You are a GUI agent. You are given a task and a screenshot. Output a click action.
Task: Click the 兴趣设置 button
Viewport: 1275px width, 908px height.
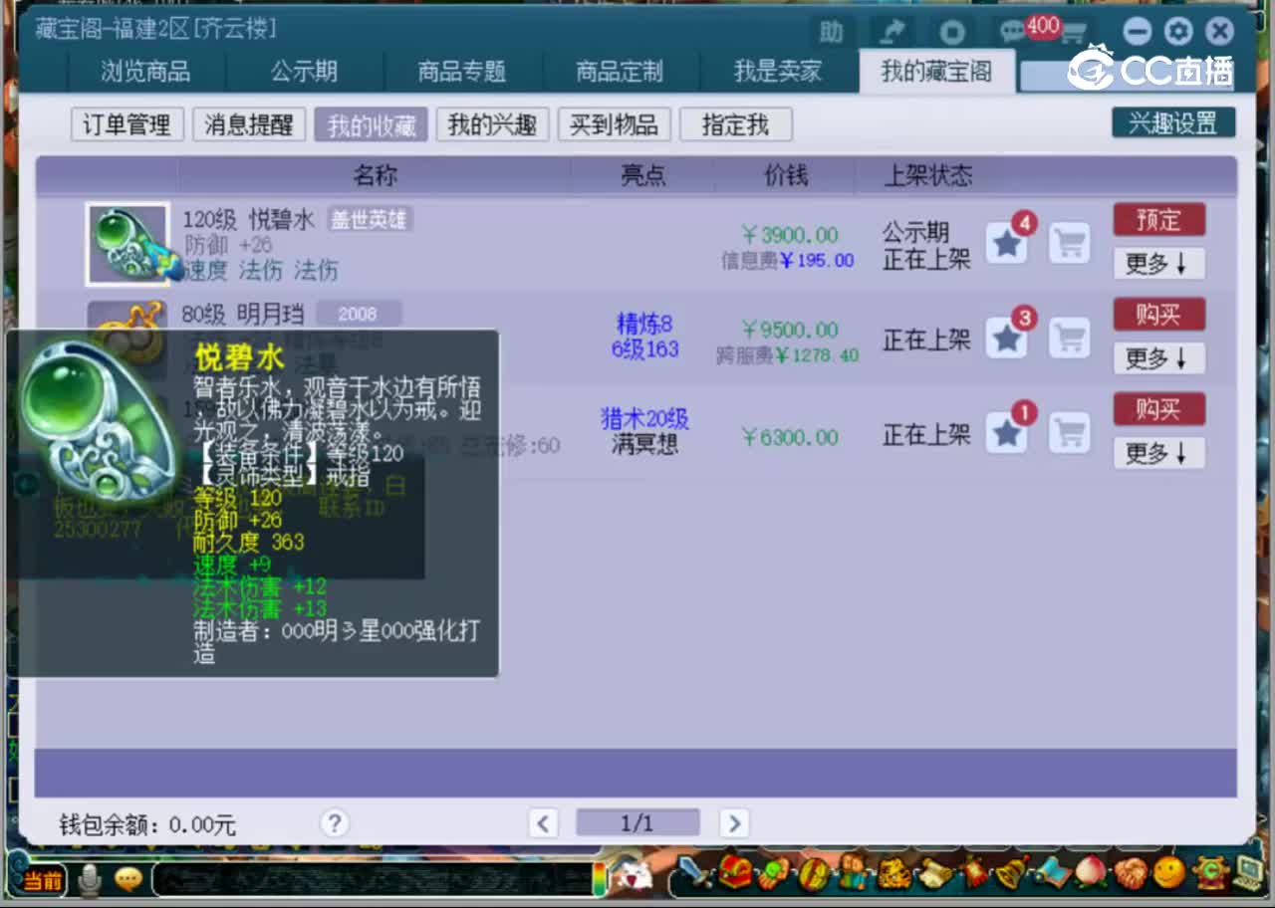click(x=1173, y=122)
